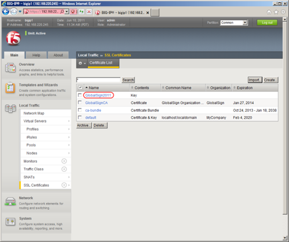Click the Network section icon
The image size is (289, 242).
click(x=10, y=201)
